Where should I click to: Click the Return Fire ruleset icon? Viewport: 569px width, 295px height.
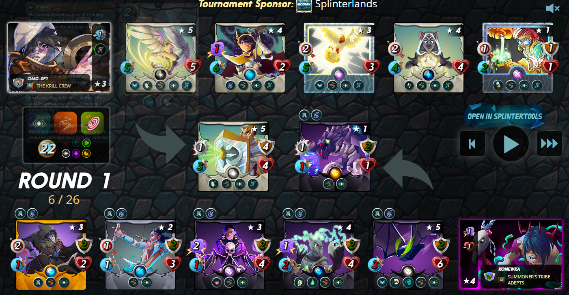(x=66, y=123)
